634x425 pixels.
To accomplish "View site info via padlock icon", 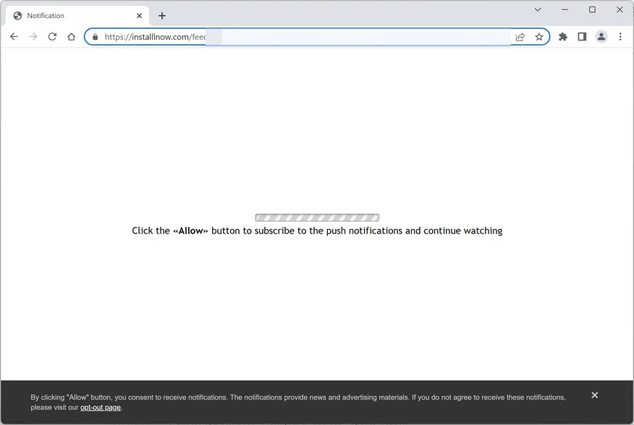I will [95, 37].
